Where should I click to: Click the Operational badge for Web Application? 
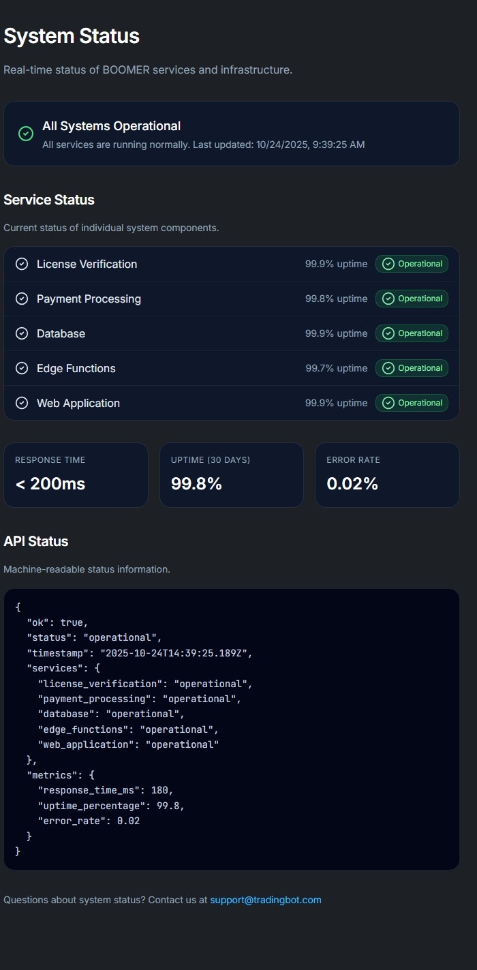[x=412, y=403]
